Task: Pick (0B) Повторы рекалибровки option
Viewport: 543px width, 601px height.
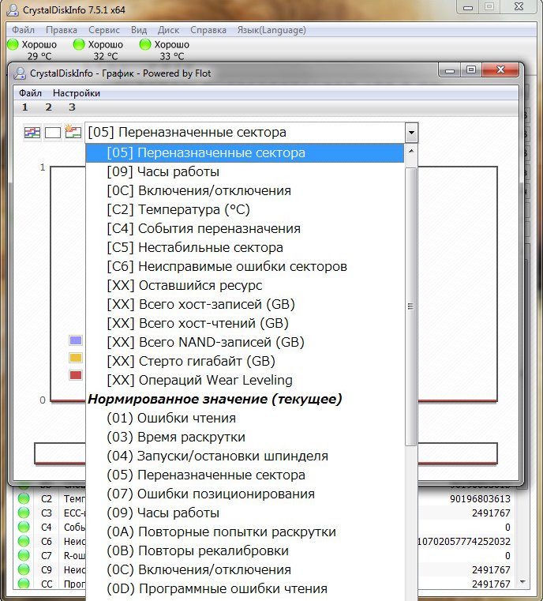Action: (245, 550)
